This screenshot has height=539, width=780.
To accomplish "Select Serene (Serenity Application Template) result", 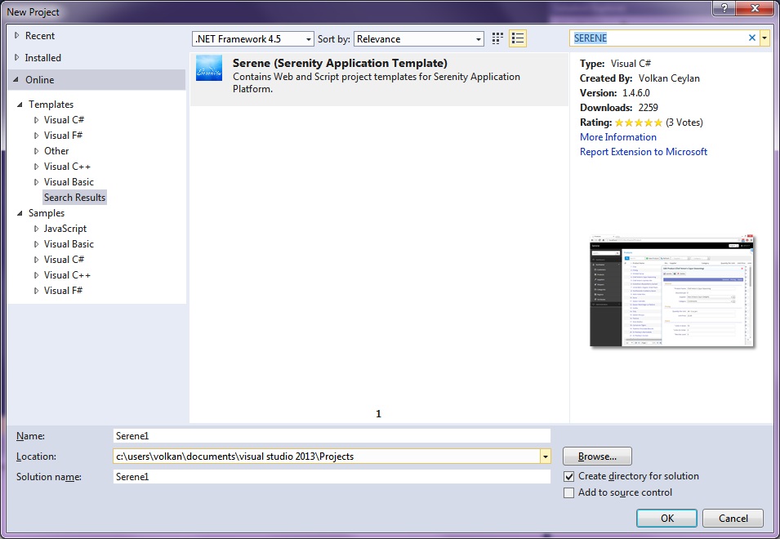I will (379, 79).
